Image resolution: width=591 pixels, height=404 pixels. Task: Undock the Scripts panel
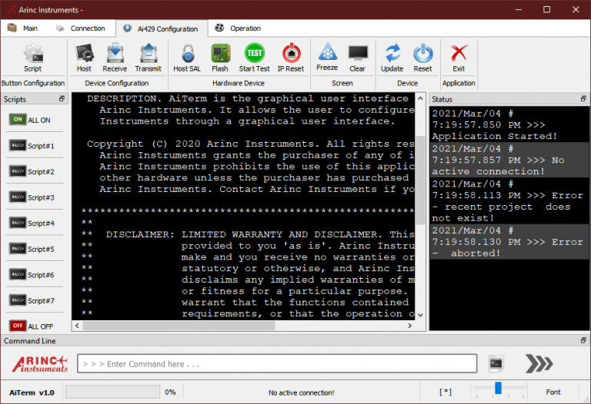pos(62,99)
